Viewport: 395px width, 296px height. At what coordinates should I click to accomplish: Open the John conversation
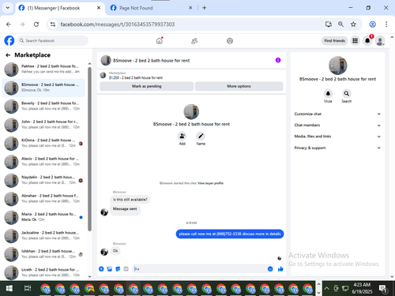(43, 125)
